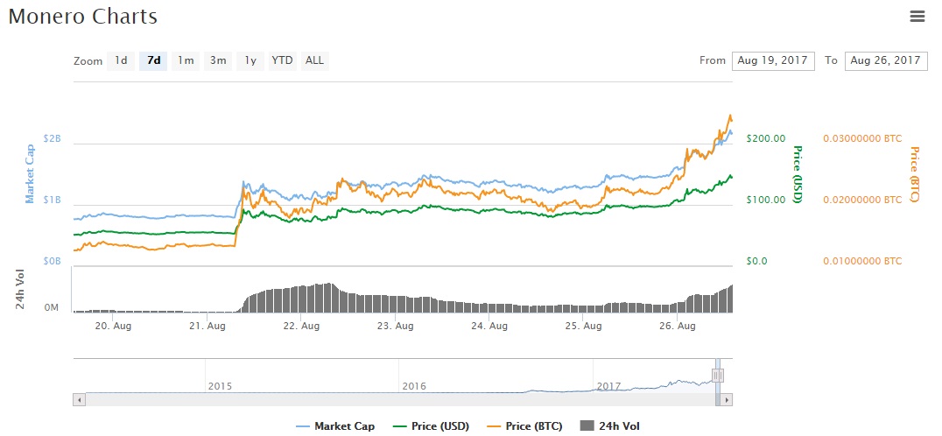
Task: Click the Price (BTC) axis title
Action: 914,174
